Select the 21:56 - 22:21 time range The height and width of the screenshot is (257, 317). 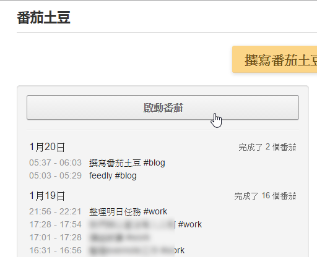[55, 211]
